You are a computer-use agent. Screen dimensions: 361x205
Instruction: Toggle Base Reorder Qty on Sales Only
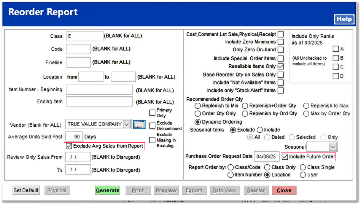pos(281,75)
